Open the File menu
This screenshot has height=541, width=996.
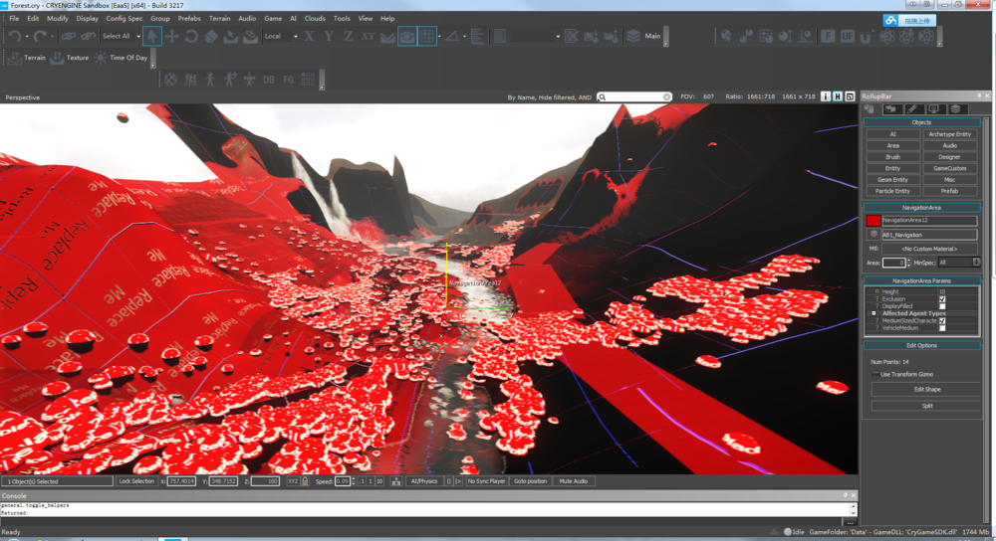[x=14, y=18]
